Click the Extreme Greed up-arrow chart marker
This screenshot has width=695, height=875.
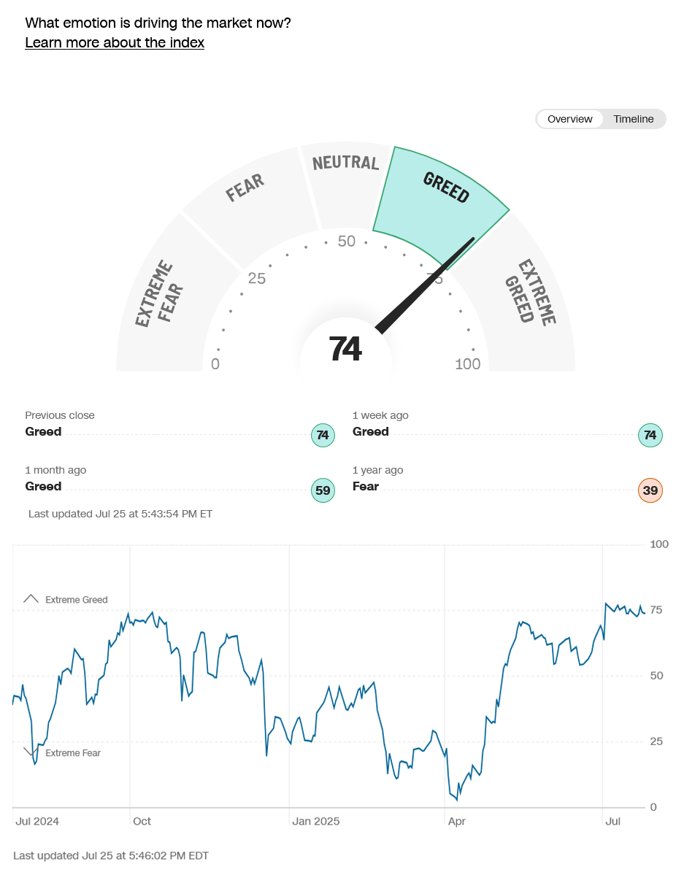pos(31,598)
